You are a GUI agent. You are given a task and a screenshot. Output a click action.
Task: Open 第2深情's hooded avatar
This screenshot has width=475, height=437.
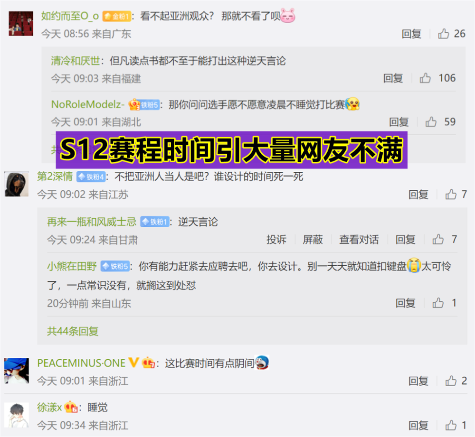pos(17,184)
